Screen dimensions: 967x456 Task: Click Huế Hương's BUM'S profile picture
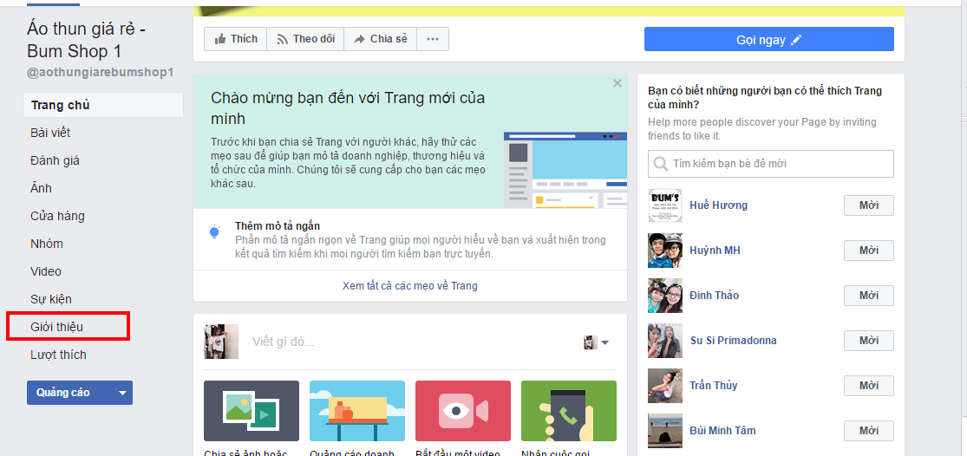665,205
